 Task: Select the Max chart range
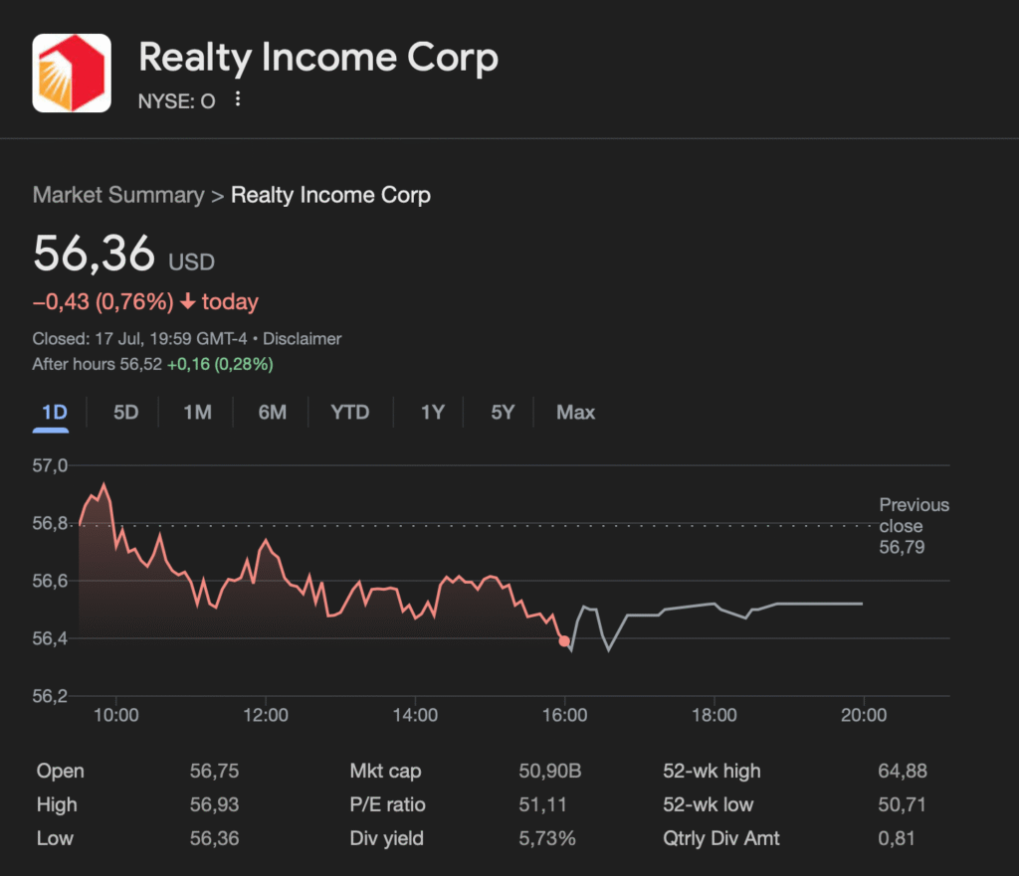pos(575,412)
